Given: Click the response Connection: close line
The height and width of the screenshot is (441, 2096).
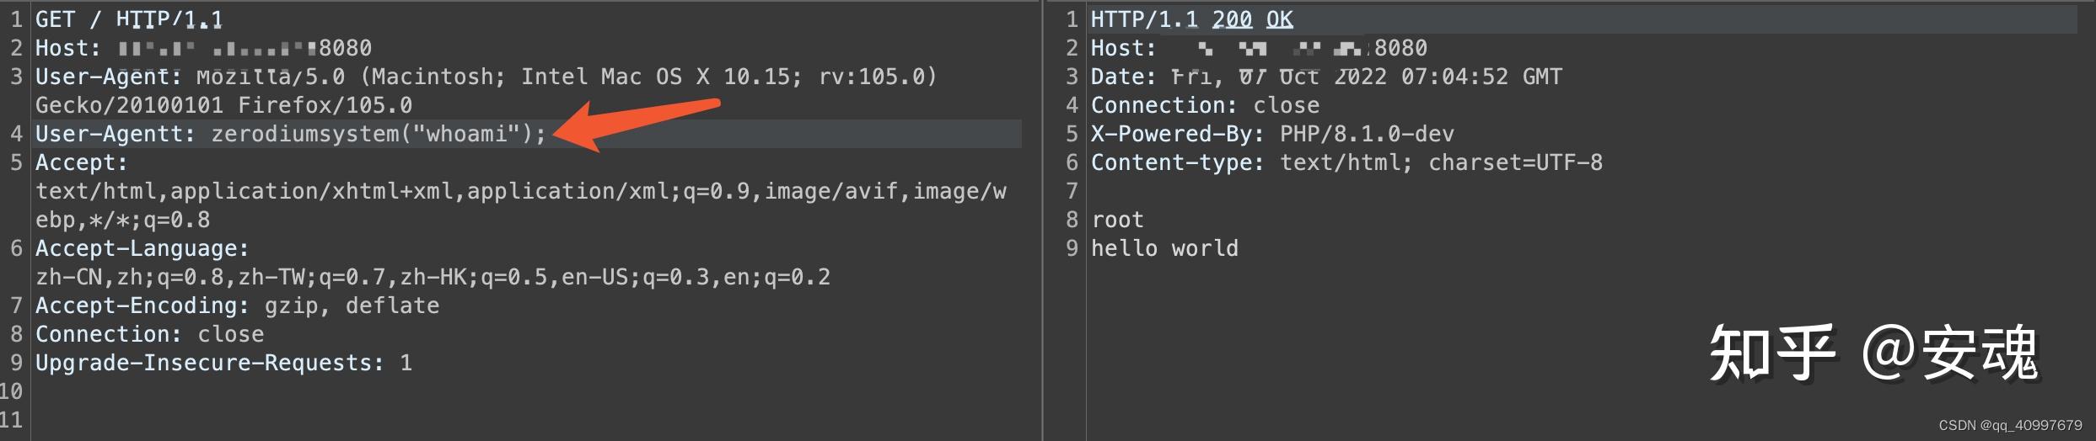Looking at the screenshot, I should pyautogui.click(x=1205, y=105).
